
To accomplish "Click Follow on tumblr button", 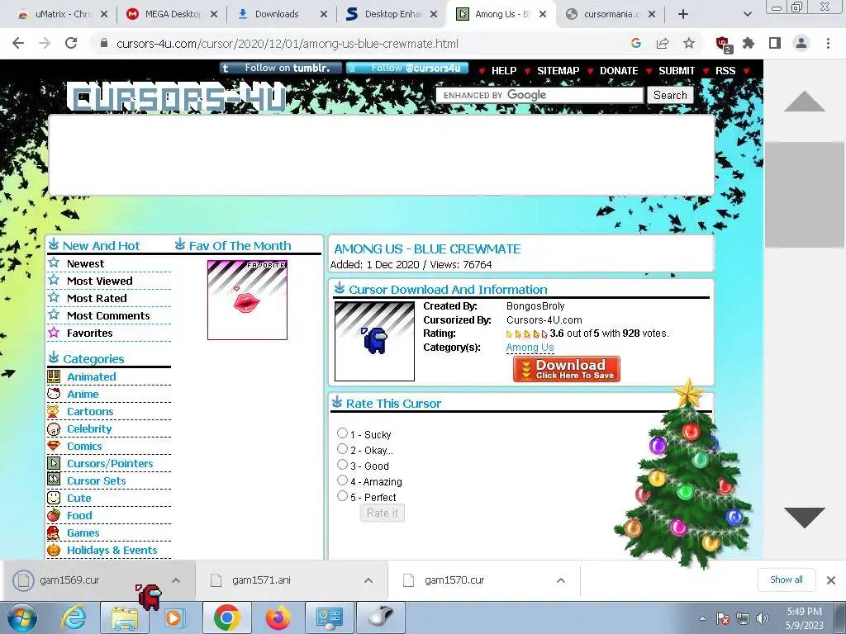I will point(281,68).
